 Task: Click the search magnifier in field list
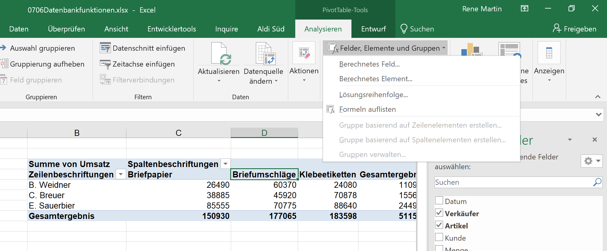pos(597,182)
